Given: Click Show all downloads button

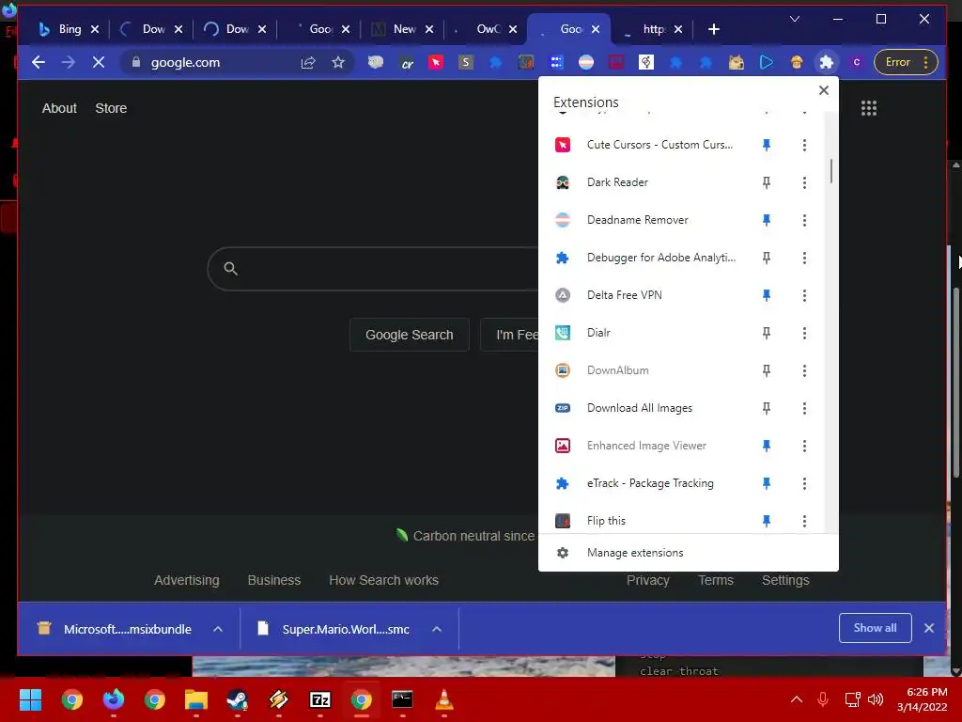Looking at the screenshot, I should tap(875, 627).
